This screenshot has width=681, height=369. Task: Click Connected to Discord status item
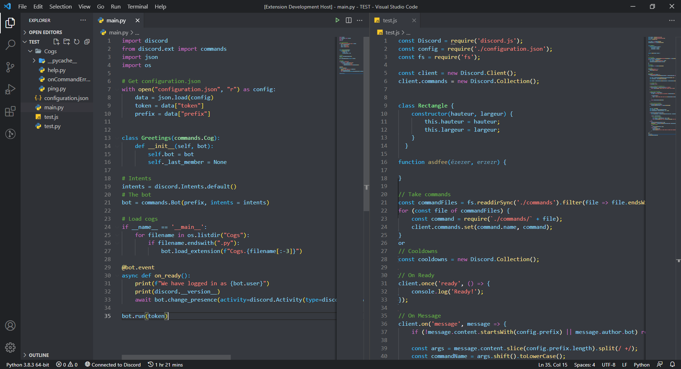coord(113,365)
